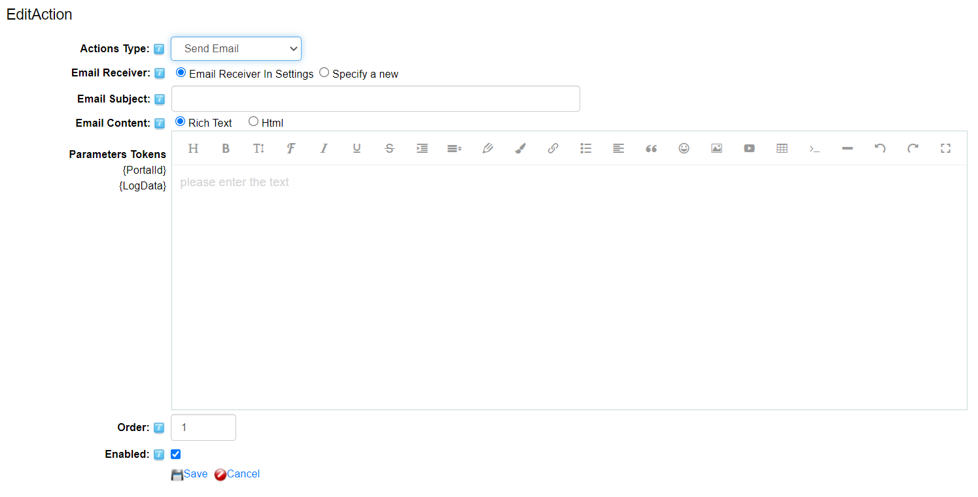Choose the Html content option
The width and height of the screenshot is (978, 497).
pyautogui.click(x=254, y=121)
